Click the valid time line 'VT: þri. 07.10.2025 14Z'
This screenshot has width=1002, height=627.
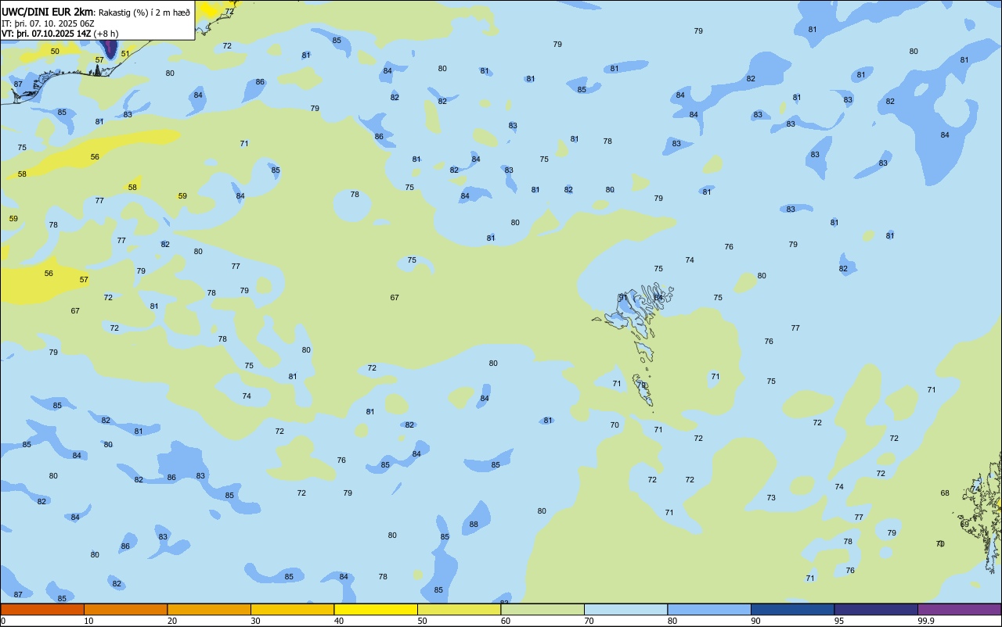click(45, 34)
